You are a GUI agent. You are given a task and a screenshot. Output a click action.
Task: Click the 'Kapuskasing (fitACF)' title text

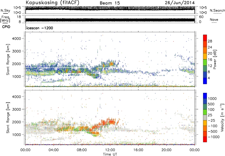click(x=52, y=3)
